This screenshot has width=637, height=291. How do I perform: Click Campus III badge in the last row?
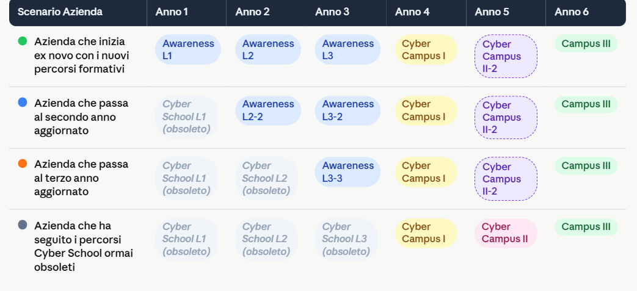(x=586, y=227)
